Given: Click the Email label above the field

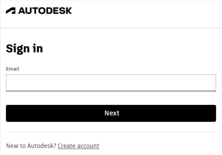Looking at the screenshot, I should pyautogui.click(x=13, y=69).
